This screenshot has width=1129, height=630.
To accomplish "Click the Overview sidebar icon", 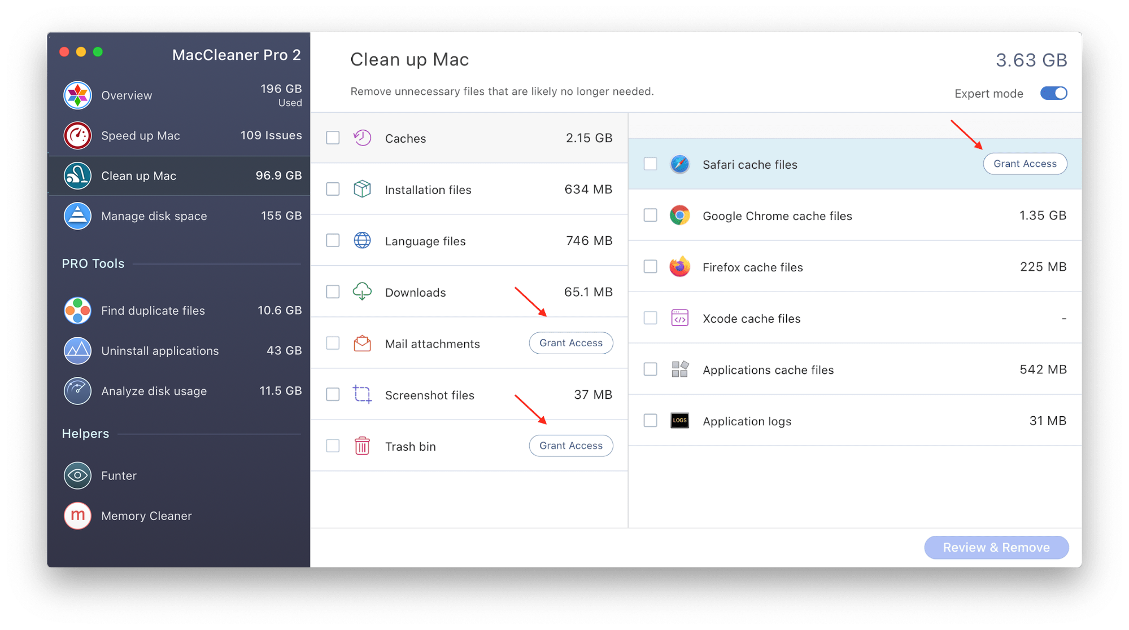I will 79,94.
